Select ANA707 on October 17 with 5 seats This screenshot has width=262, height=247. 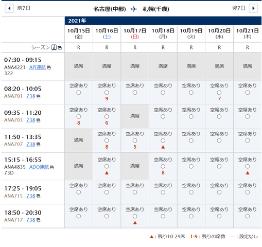tap(135, 140)
